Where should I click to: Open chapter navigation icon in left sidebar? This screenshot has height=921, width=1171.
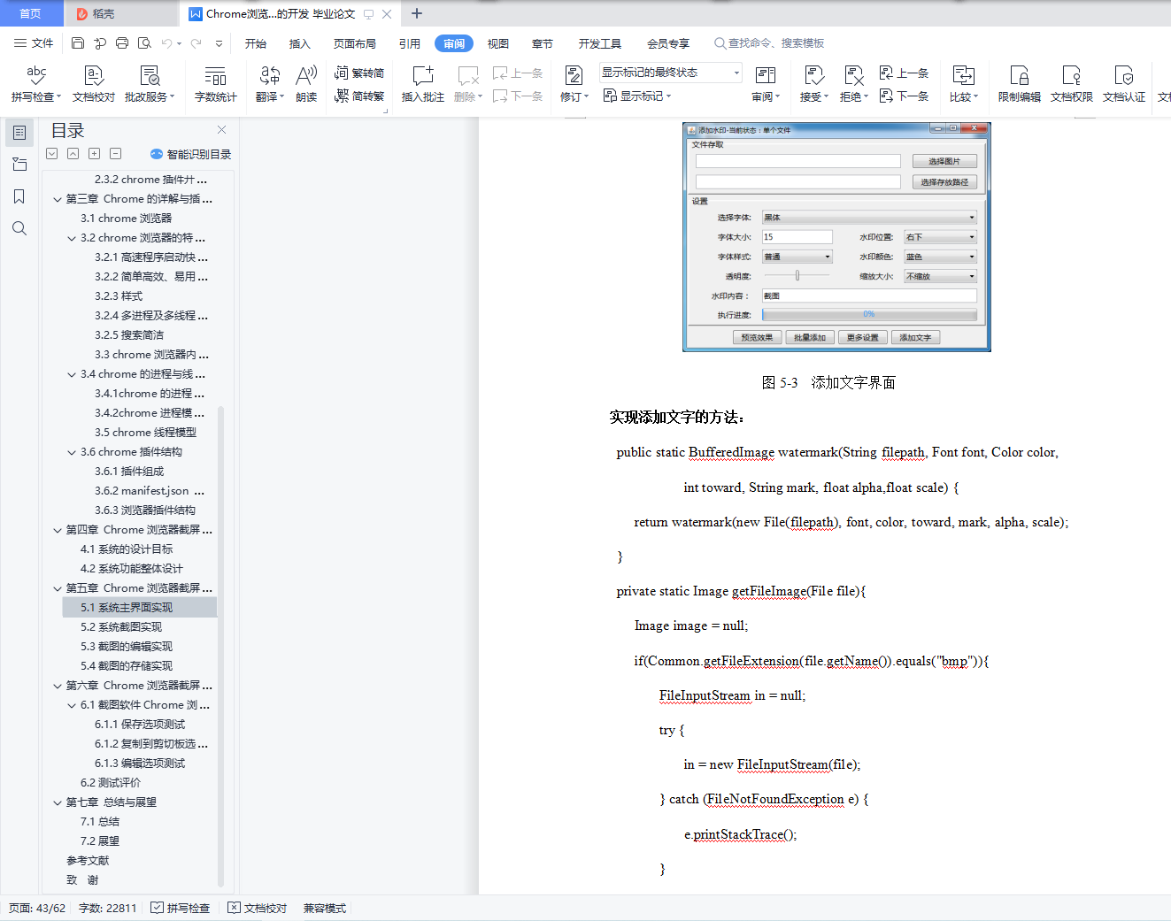coord(19,165)
